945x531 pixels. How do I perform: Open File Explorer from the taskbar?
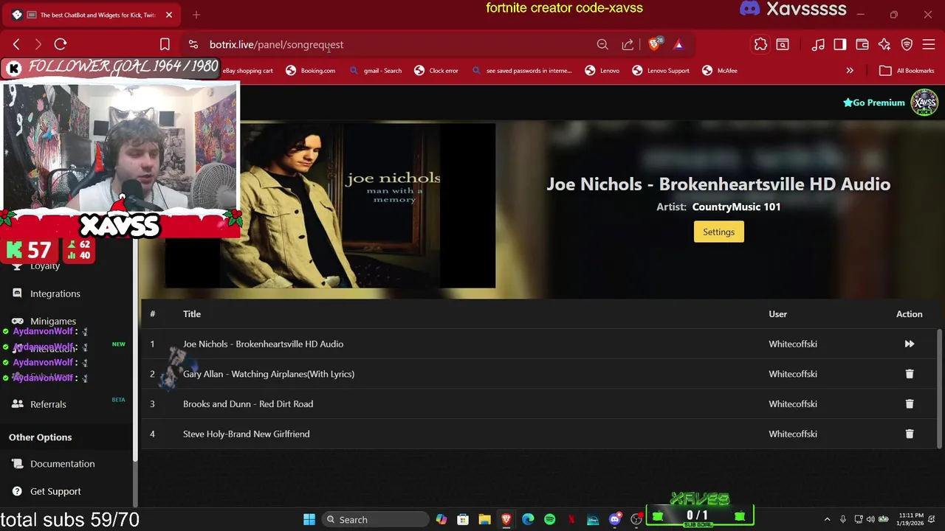484,519
